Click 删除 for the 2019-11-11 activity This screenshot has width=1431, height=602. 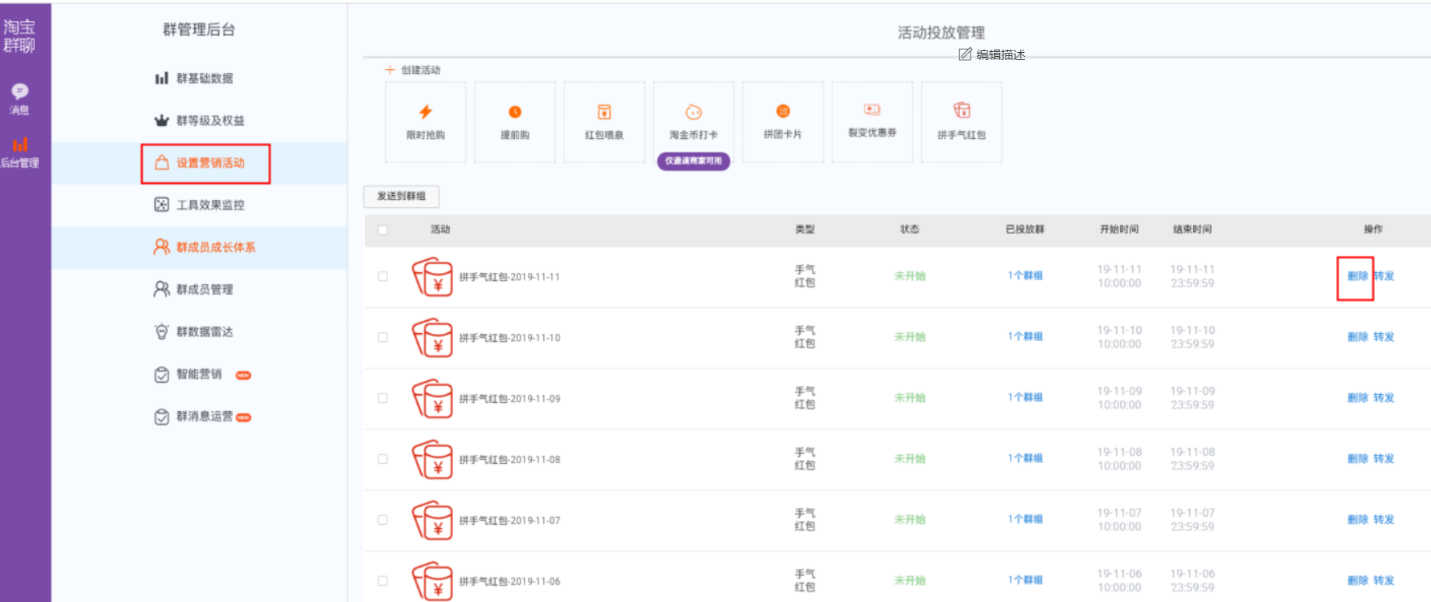(1357, 276)
